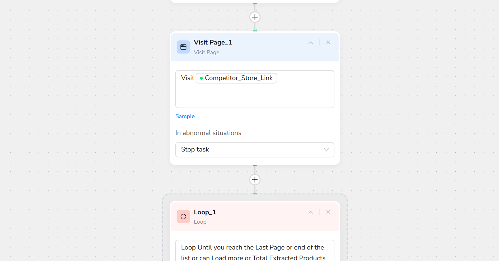Select the Competitor_Store_Link variable chip

click(236, 78)
